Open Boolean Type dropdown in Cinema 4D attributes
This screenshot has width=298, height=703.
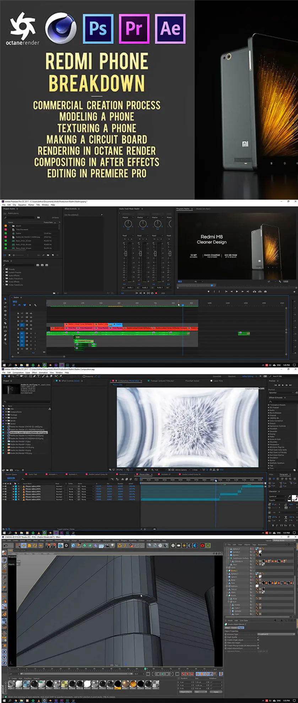pyautogui.click(x=276, y=634)
